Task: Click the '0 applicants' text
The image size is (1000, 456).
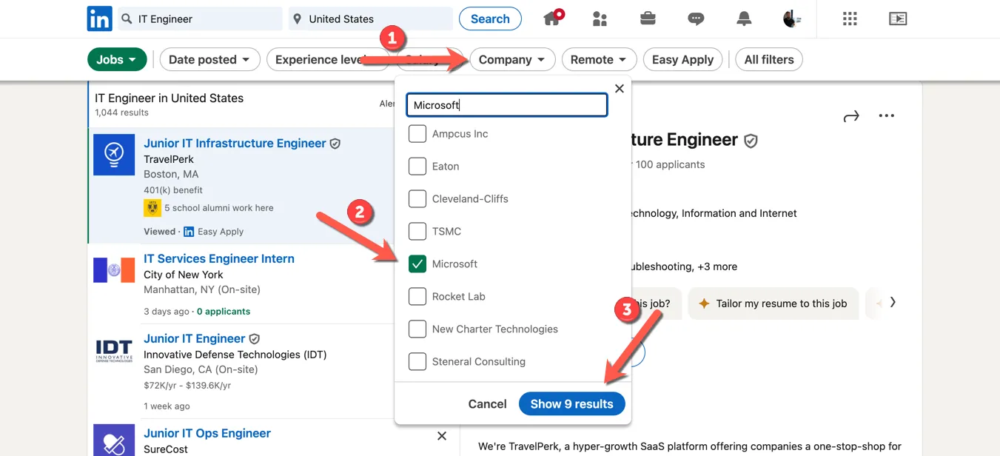Action: click(224, 311)
